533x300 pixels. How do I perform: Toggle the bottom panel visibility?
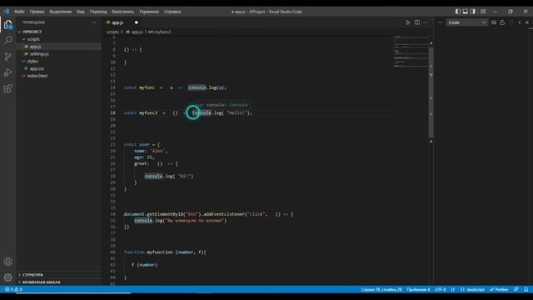pos(466,11)
